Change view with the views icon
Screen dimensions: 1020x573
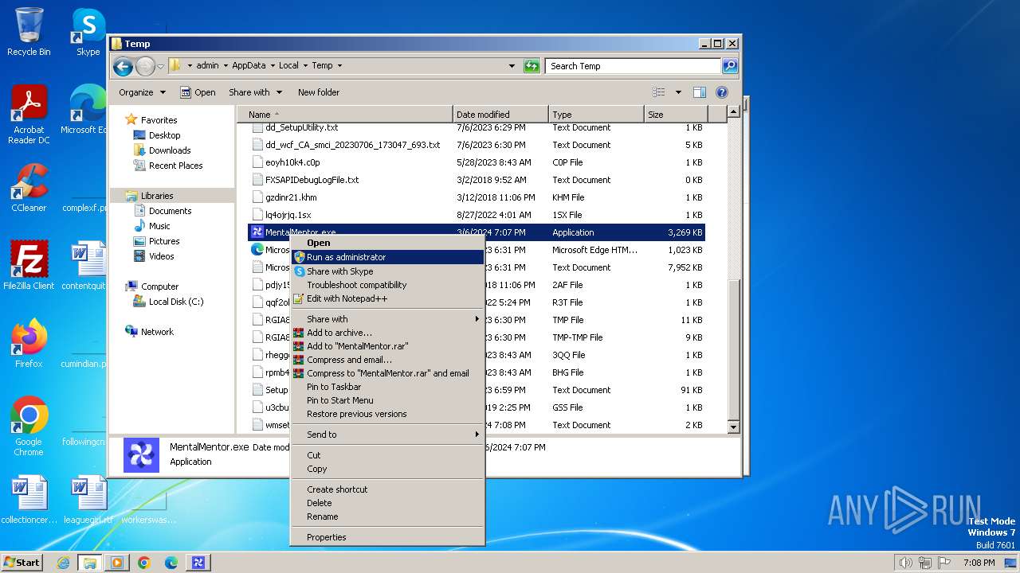point(659,92)
